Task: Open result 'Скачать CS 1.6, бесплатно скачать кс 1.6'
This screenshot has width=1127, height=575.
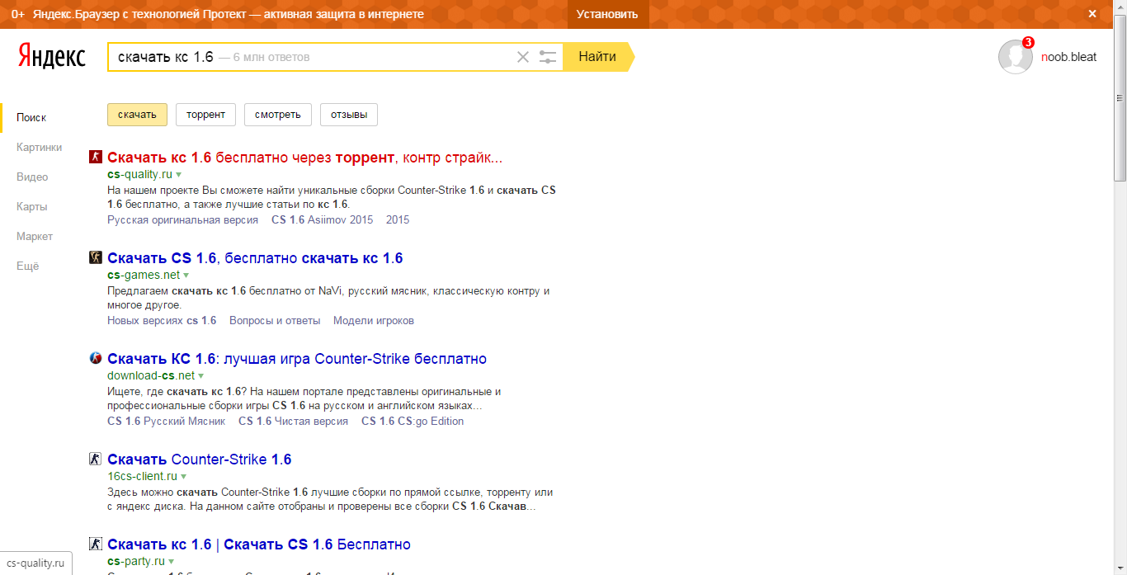Action: click(255, 258)
